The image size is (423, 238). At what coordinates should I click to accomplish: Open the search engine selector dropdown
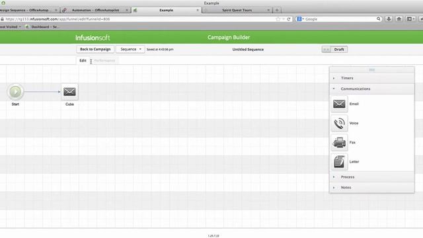300,19
